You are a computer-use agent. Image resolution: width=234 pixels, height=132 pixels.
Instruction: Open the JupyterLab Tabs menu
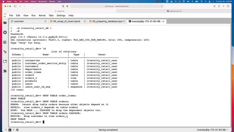51,15
